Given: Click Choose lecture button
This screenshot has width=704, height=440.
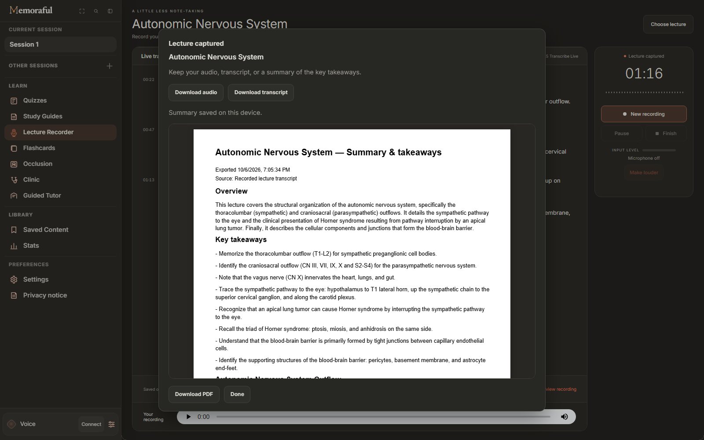Looking at the screenshot, I should pos(668,24).
